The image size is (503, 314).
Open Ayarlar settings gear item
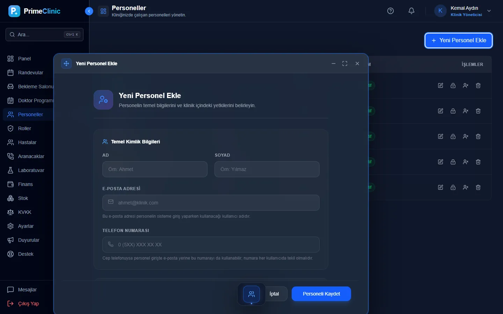click(28, 226)
